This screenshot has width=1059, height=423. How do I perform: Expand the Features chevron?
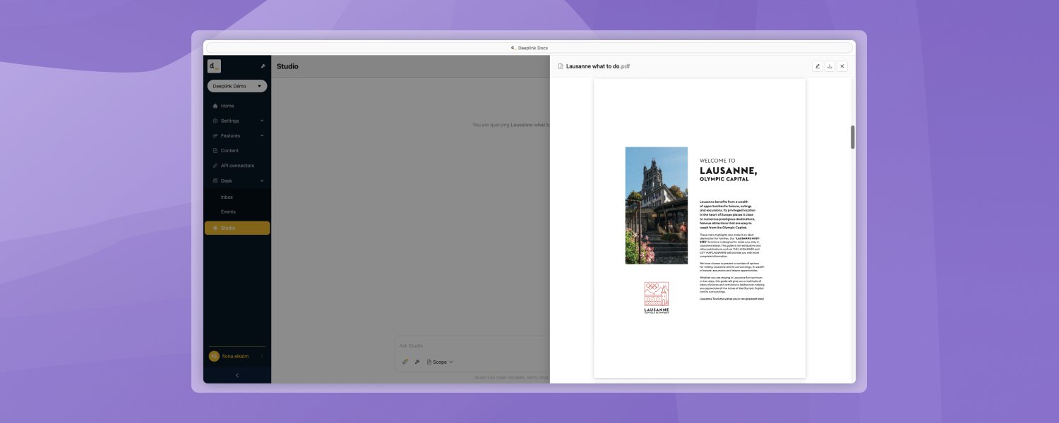(x=262, y=135)
